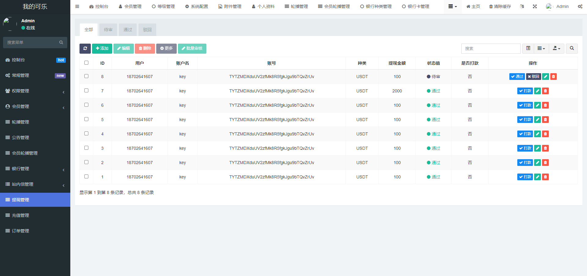Click the 打款 button for row ID 2
The image size is (587, 276).
coord(525,163)
